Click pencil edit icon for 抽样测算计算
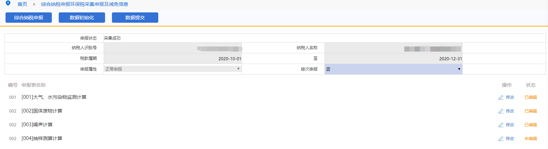 tap(501, 139)
